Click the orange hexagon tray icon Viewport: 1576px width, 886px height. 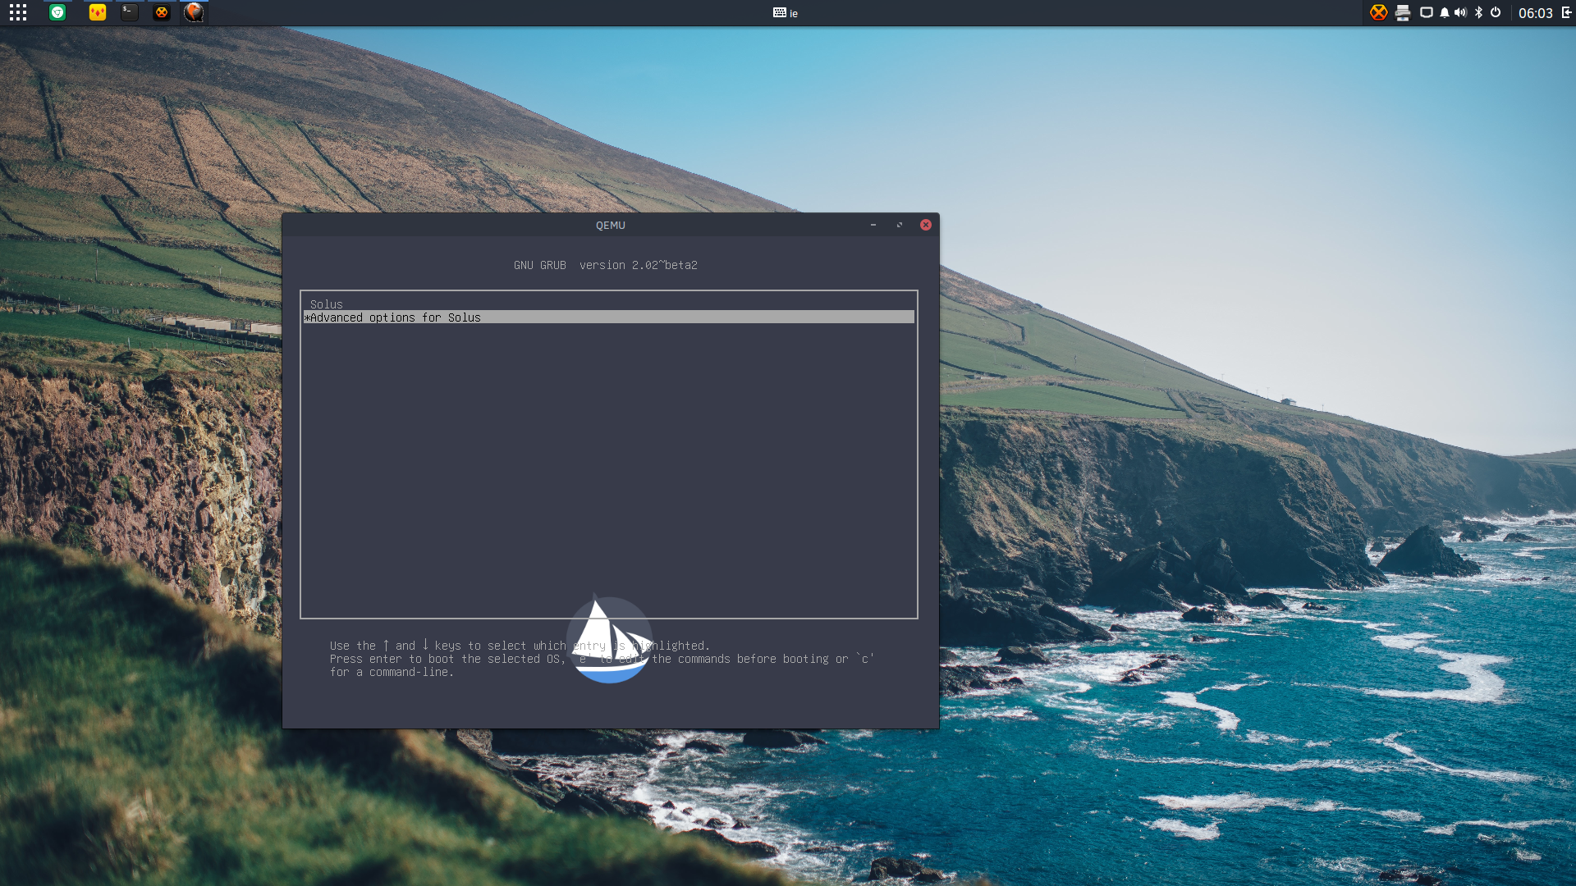(x=1379, y=12)
